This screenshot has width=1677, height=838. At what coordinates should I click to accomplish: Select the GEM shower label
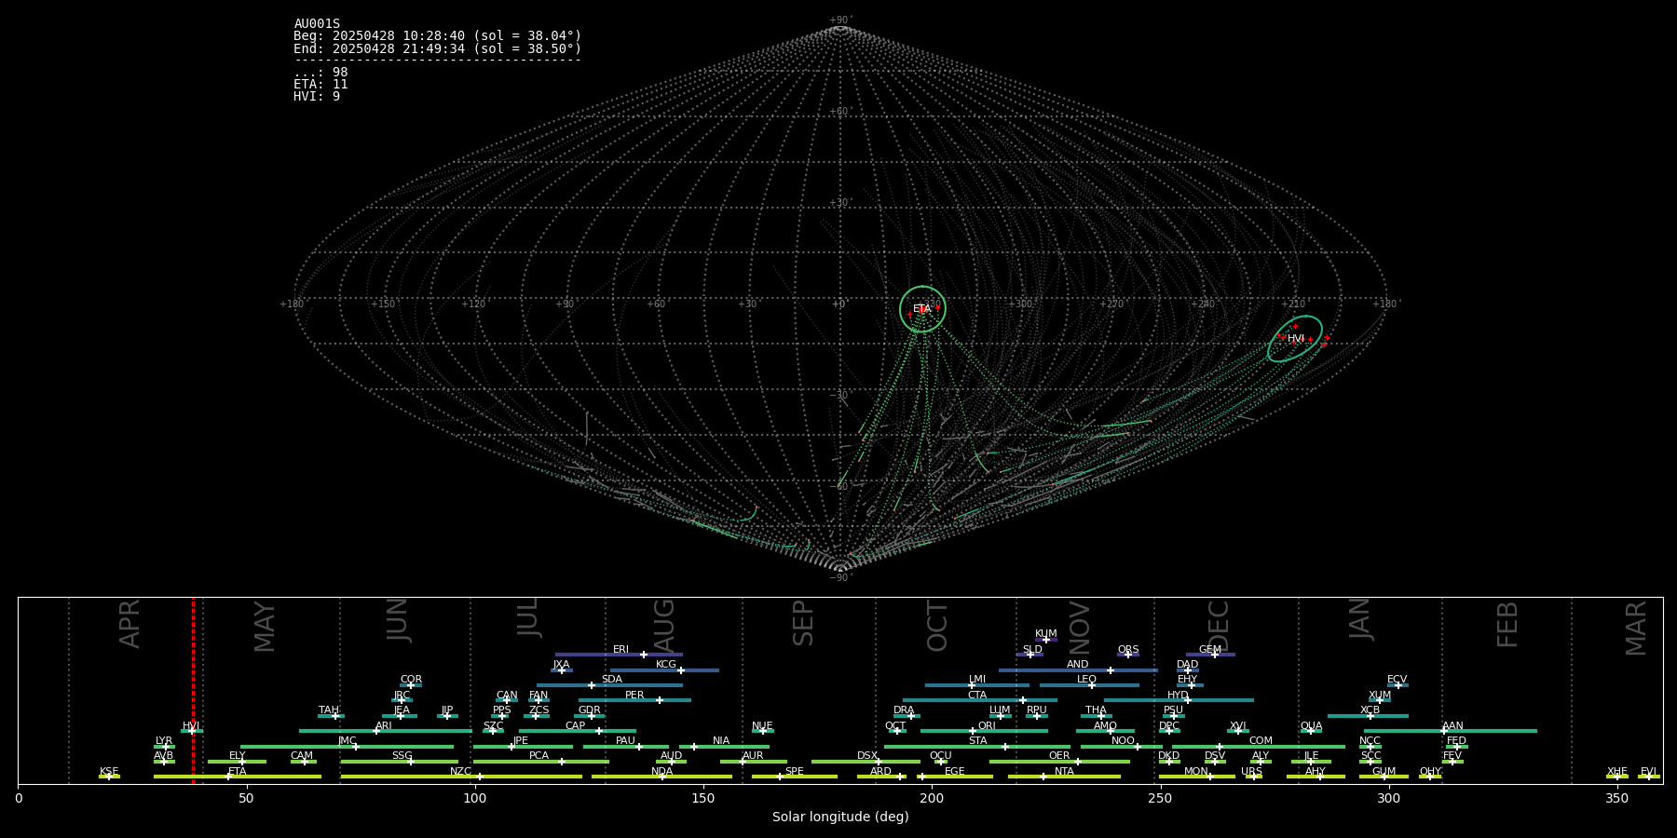click(1210, 650)
